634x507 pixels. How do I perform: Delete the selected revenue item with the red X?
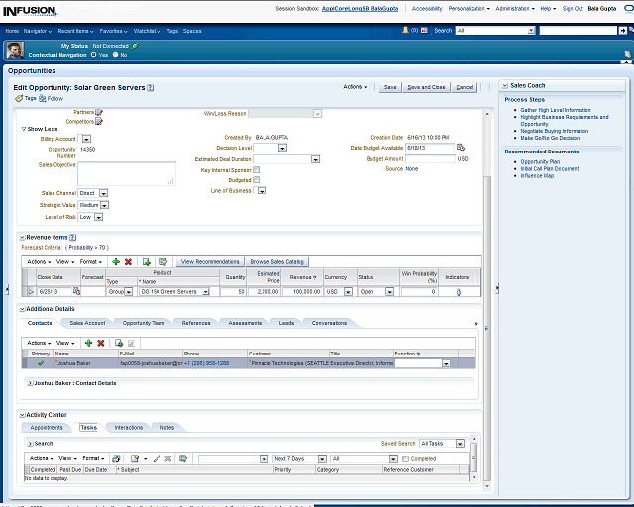[128, 261]
